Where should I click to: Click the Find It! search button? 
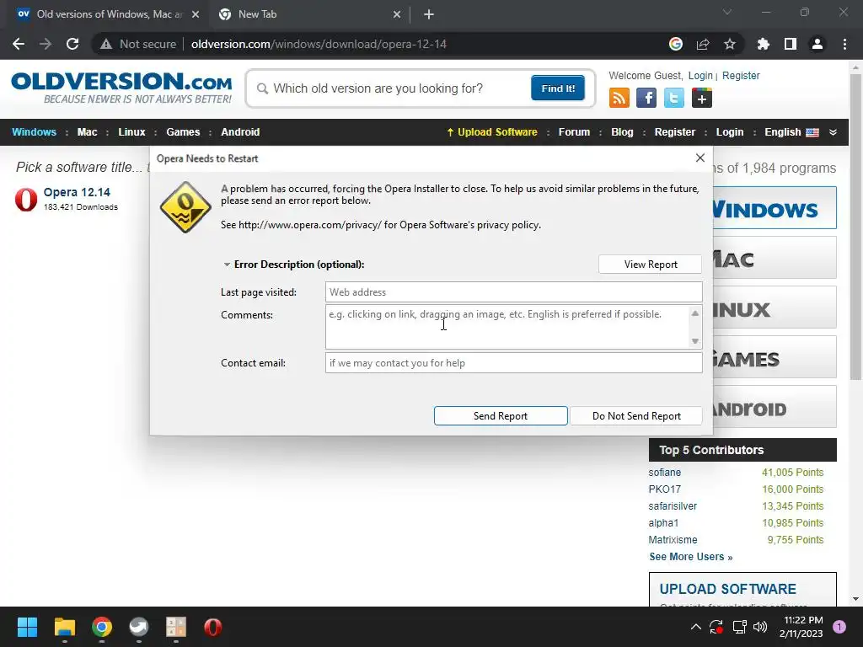(x=558, y=88)
